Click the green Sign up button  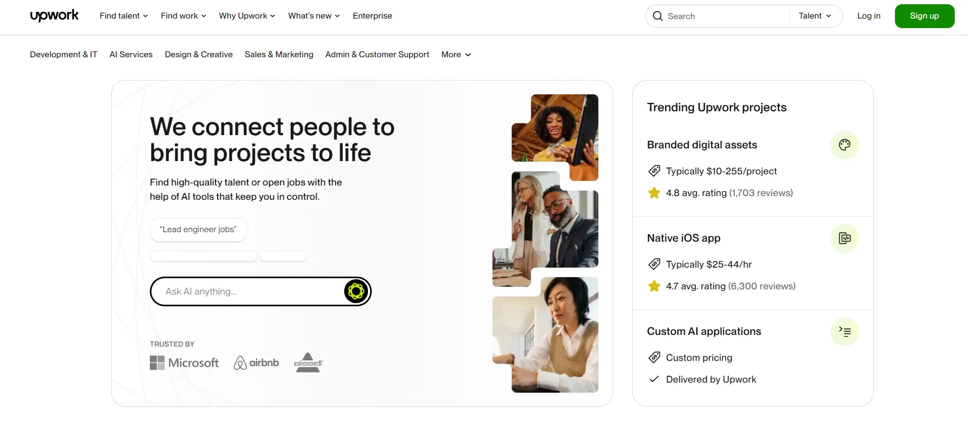pyautogui.click(x=925, y=16)
